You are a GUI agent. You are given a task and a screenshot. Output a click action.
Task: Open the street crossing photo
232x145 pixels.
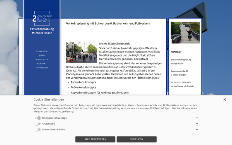[x=82, y=52]
